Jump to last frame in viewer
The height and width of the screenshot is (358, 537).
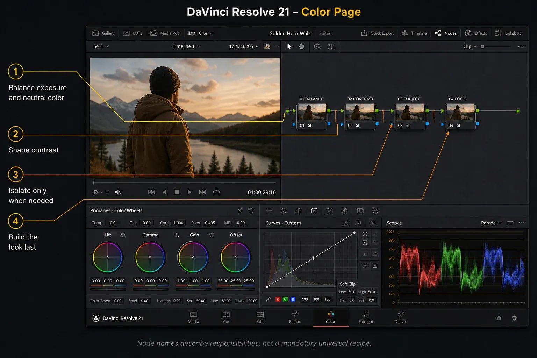[202, 192]
